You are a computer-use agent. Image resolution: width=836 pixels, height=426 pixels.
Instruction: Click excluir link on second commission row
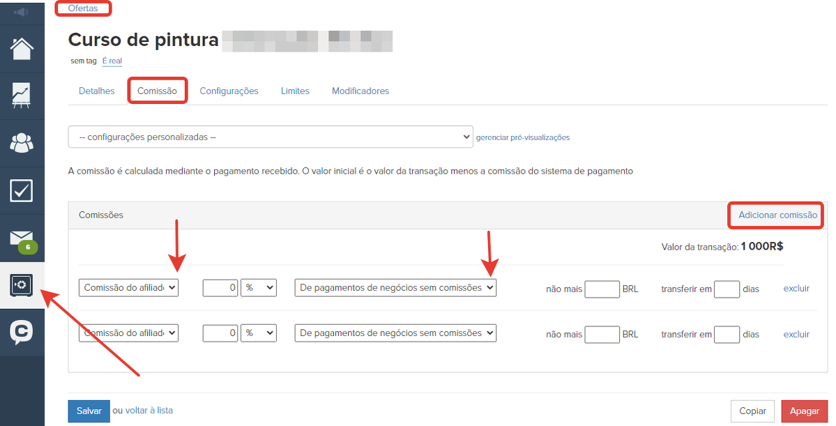(796, 335)
